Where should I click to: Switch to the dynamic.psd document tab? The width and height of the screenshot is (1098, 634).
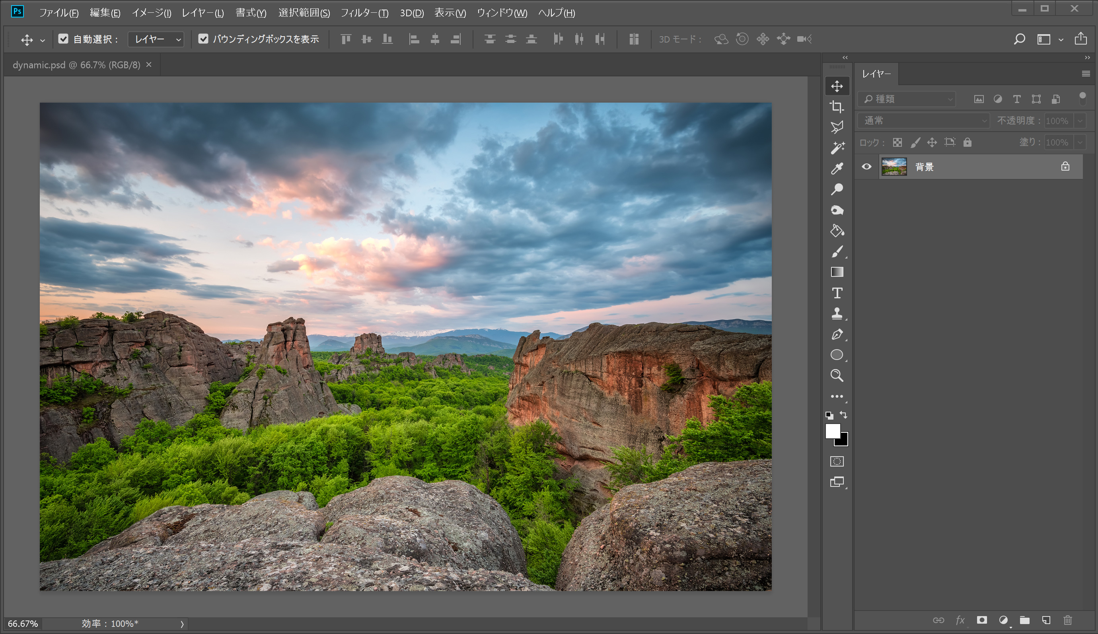pos(77,65)
